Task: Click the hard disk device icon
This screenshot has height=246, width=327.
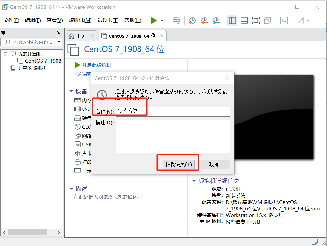Action: (77, 118)
